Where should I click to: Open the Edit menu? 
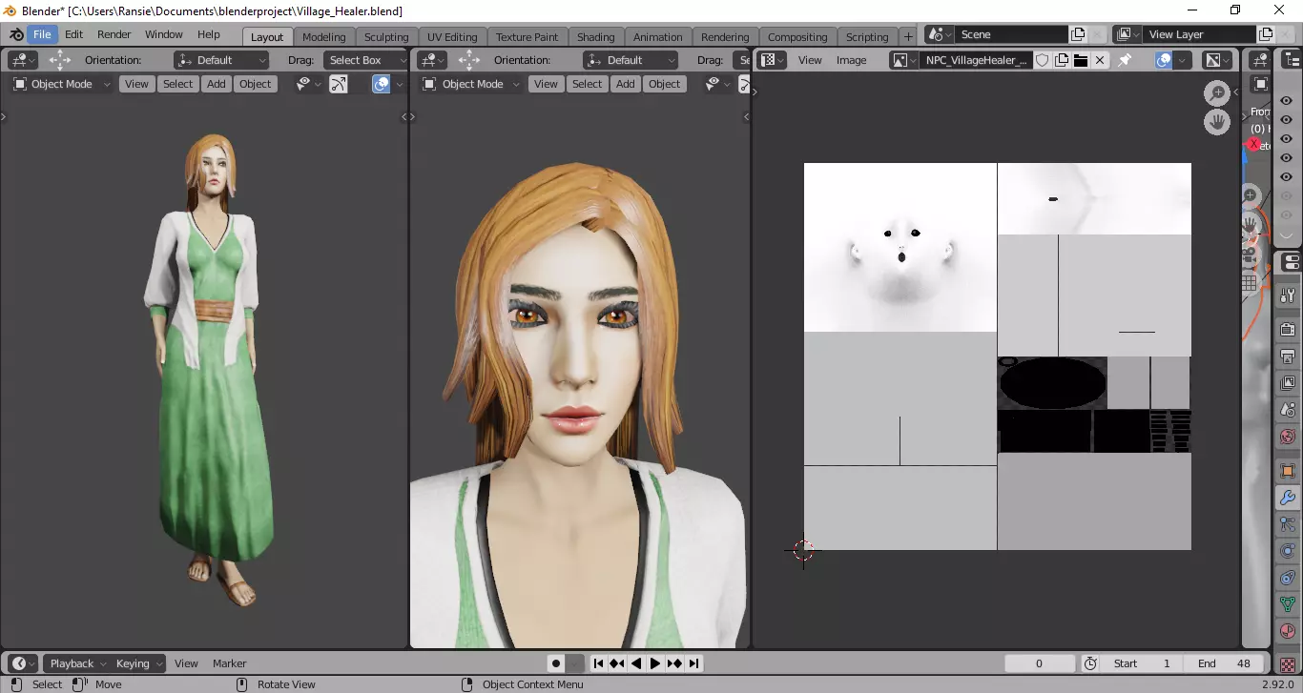point(74,34)
